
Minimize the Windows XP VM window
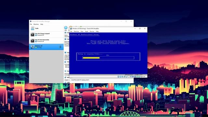coord(135,29)
